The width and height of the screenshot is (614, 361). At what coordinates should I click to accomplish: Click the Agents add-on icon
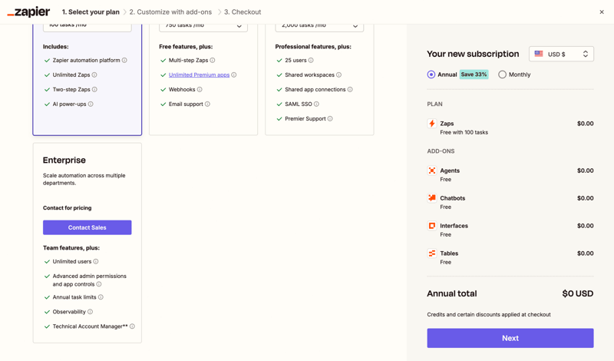click(432, 171)
